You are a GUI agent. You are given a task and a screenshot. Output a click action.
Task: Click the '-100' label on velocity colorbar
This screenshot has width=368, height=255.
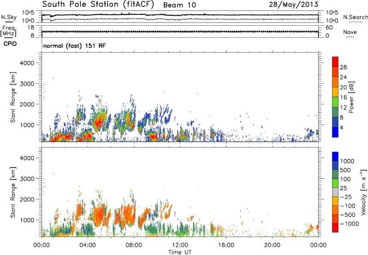click(347, 206)
